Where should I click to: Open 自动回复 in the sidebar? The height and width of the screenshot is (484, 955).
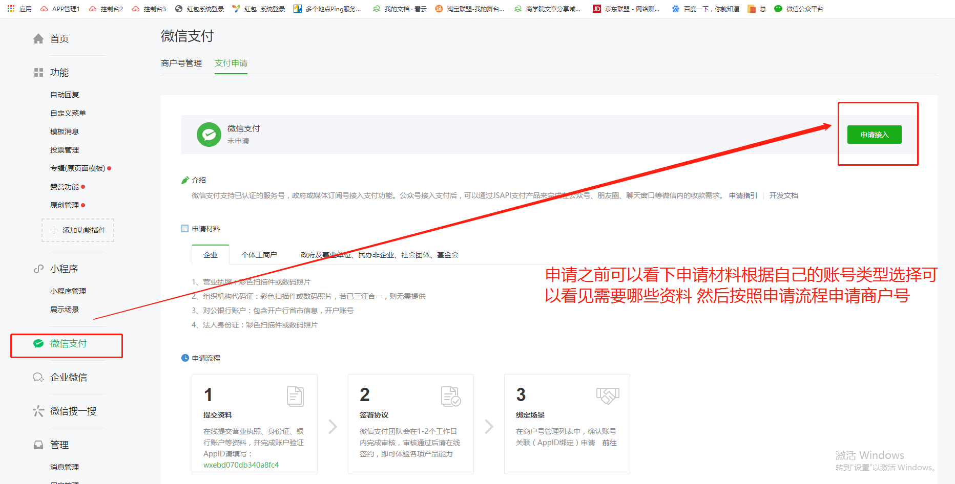[65, 95]
